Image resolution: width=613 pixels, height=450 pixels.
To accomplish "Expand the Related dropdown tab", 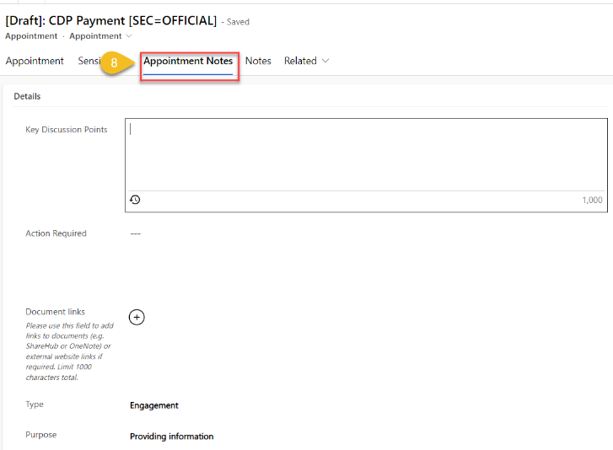I will 307,61.
